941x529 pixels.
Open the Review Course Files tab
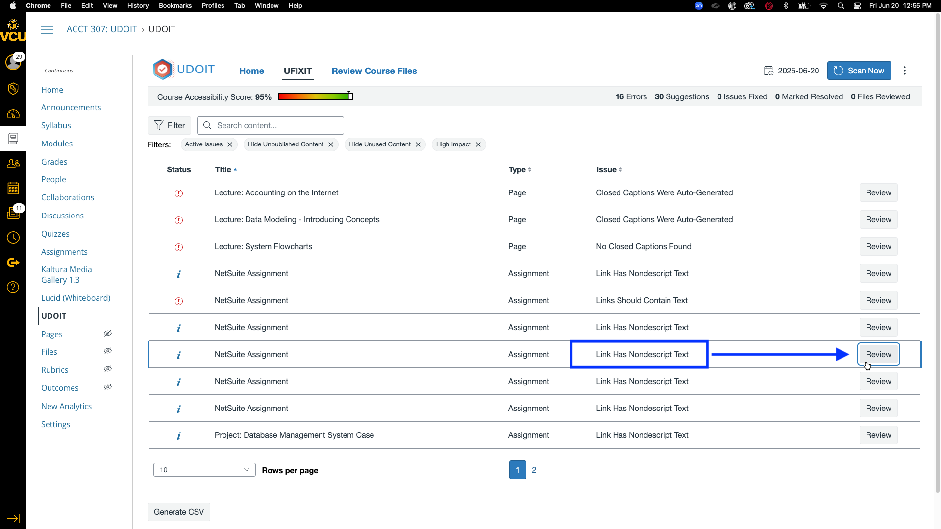pyautogui.click(x=374, y=71)
